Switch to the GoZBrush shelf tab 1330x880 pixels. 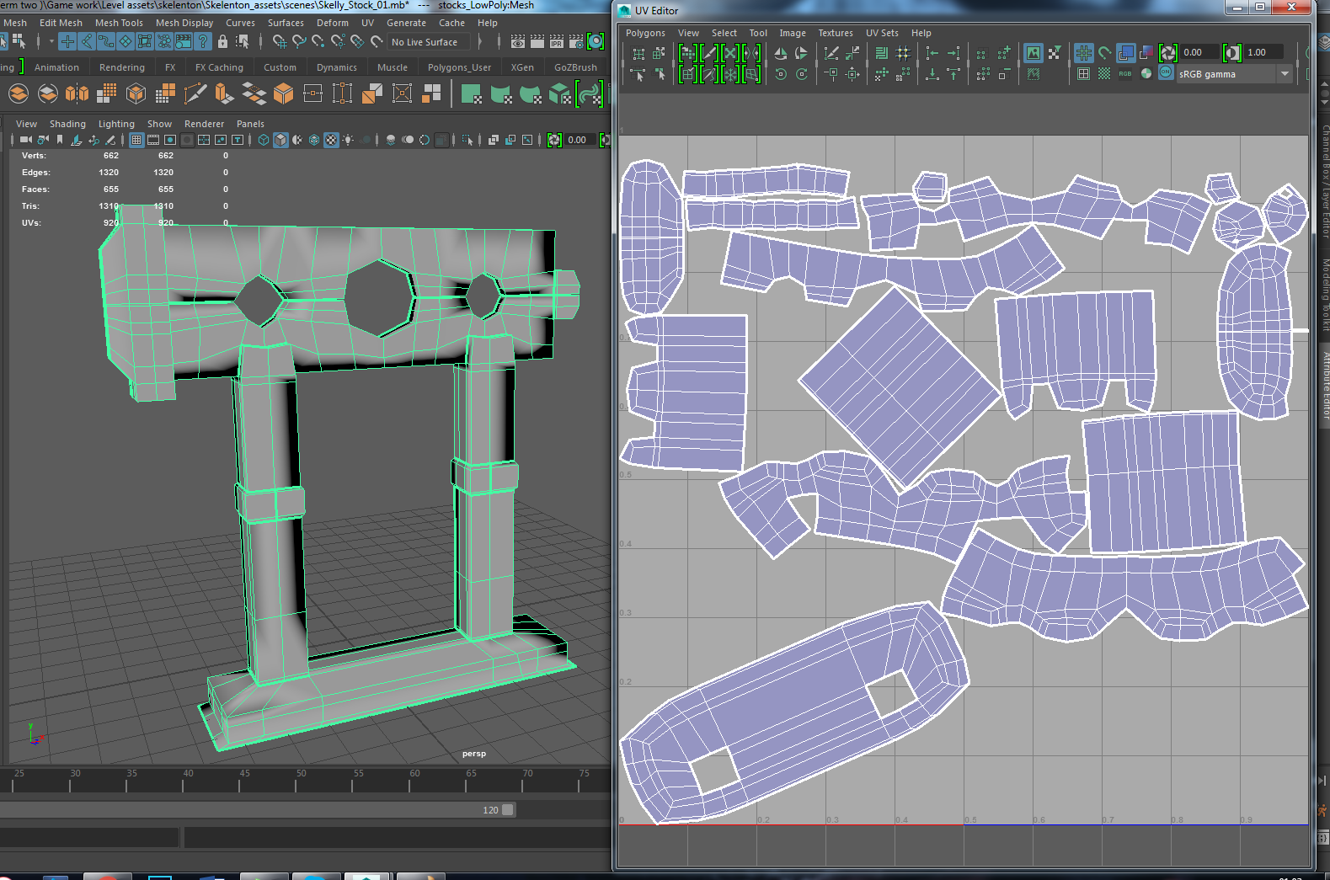click(x=575, y=67)
